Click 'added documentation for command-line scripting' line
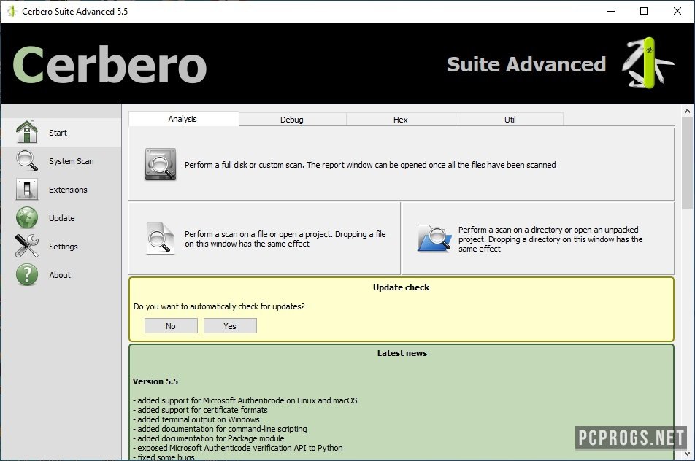 coord(220,429)
